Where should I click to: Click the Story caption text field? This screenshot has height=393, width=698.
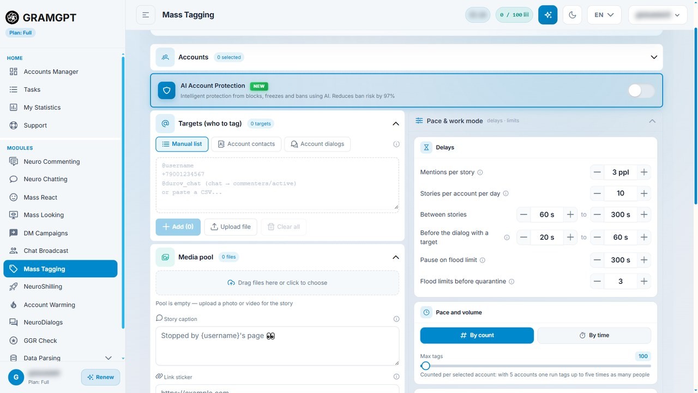(x=278, y=346)
